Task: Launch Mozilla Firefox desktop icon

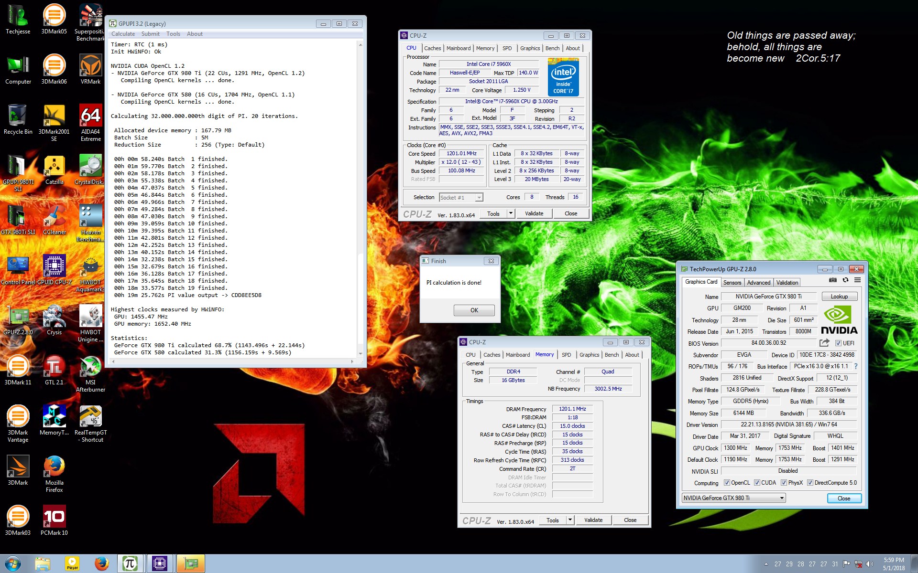Action: tap(54, 474)
